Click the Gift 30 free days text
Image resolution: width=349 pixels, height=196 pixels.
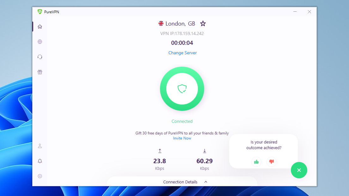click(182, 133)
